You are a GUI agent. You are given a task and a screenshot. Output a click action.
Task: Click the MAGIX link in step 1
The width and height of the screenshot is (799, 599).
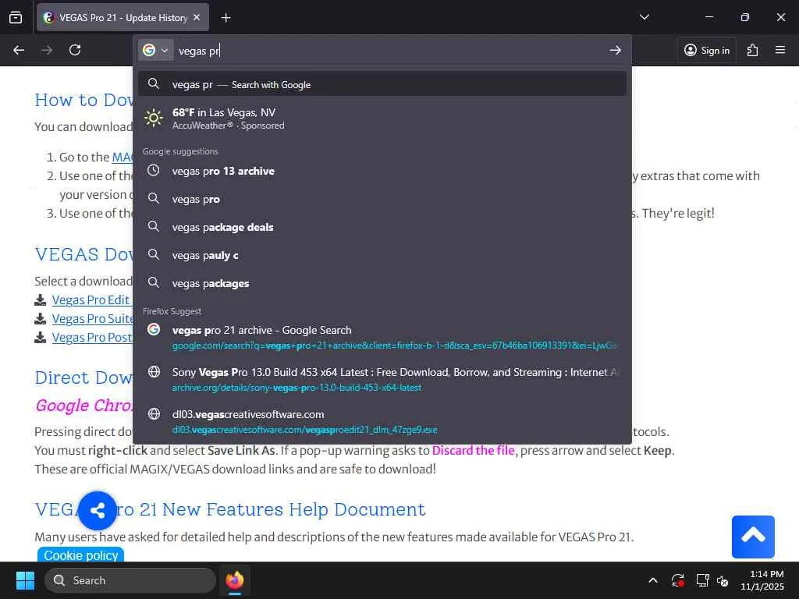(x=123, y=158)
